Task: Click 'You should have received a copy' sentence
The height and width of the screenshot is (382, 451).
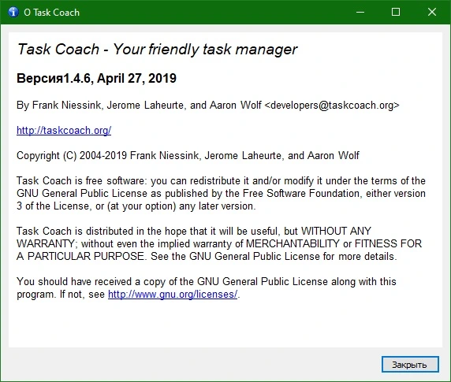Action: [x=207, y=287]
